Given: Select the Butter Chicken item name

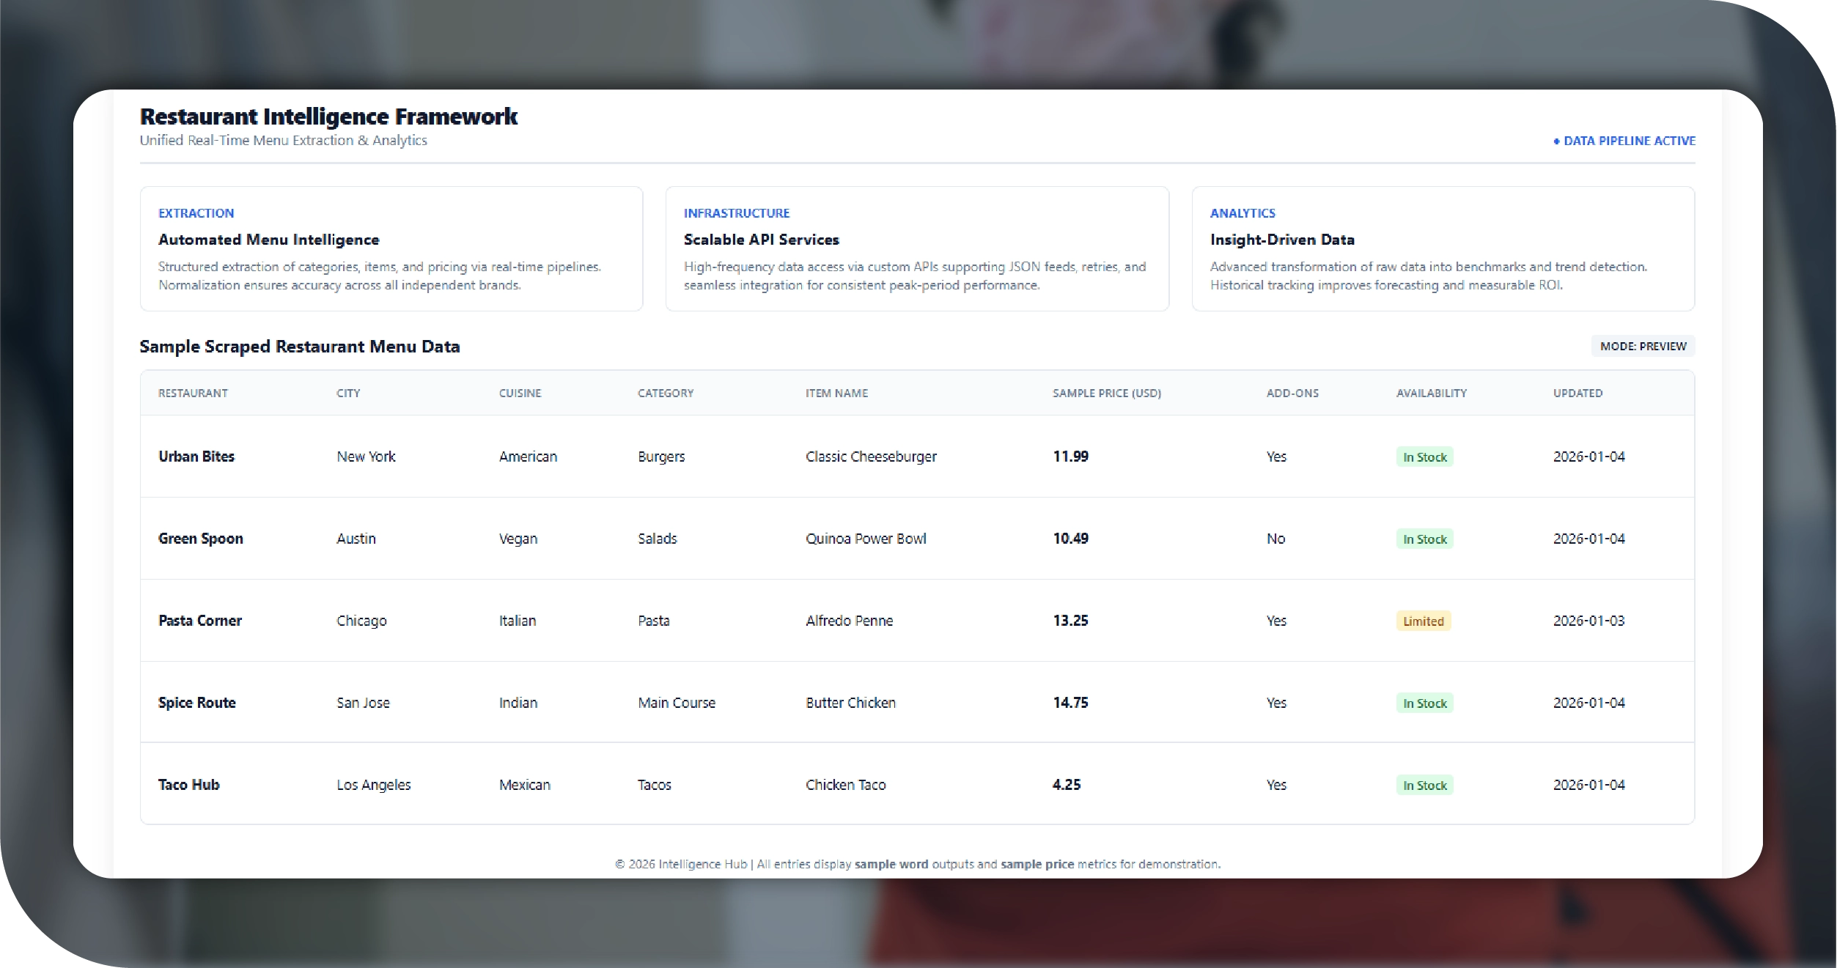Looking at the screenshot, I should click(850, 703).
